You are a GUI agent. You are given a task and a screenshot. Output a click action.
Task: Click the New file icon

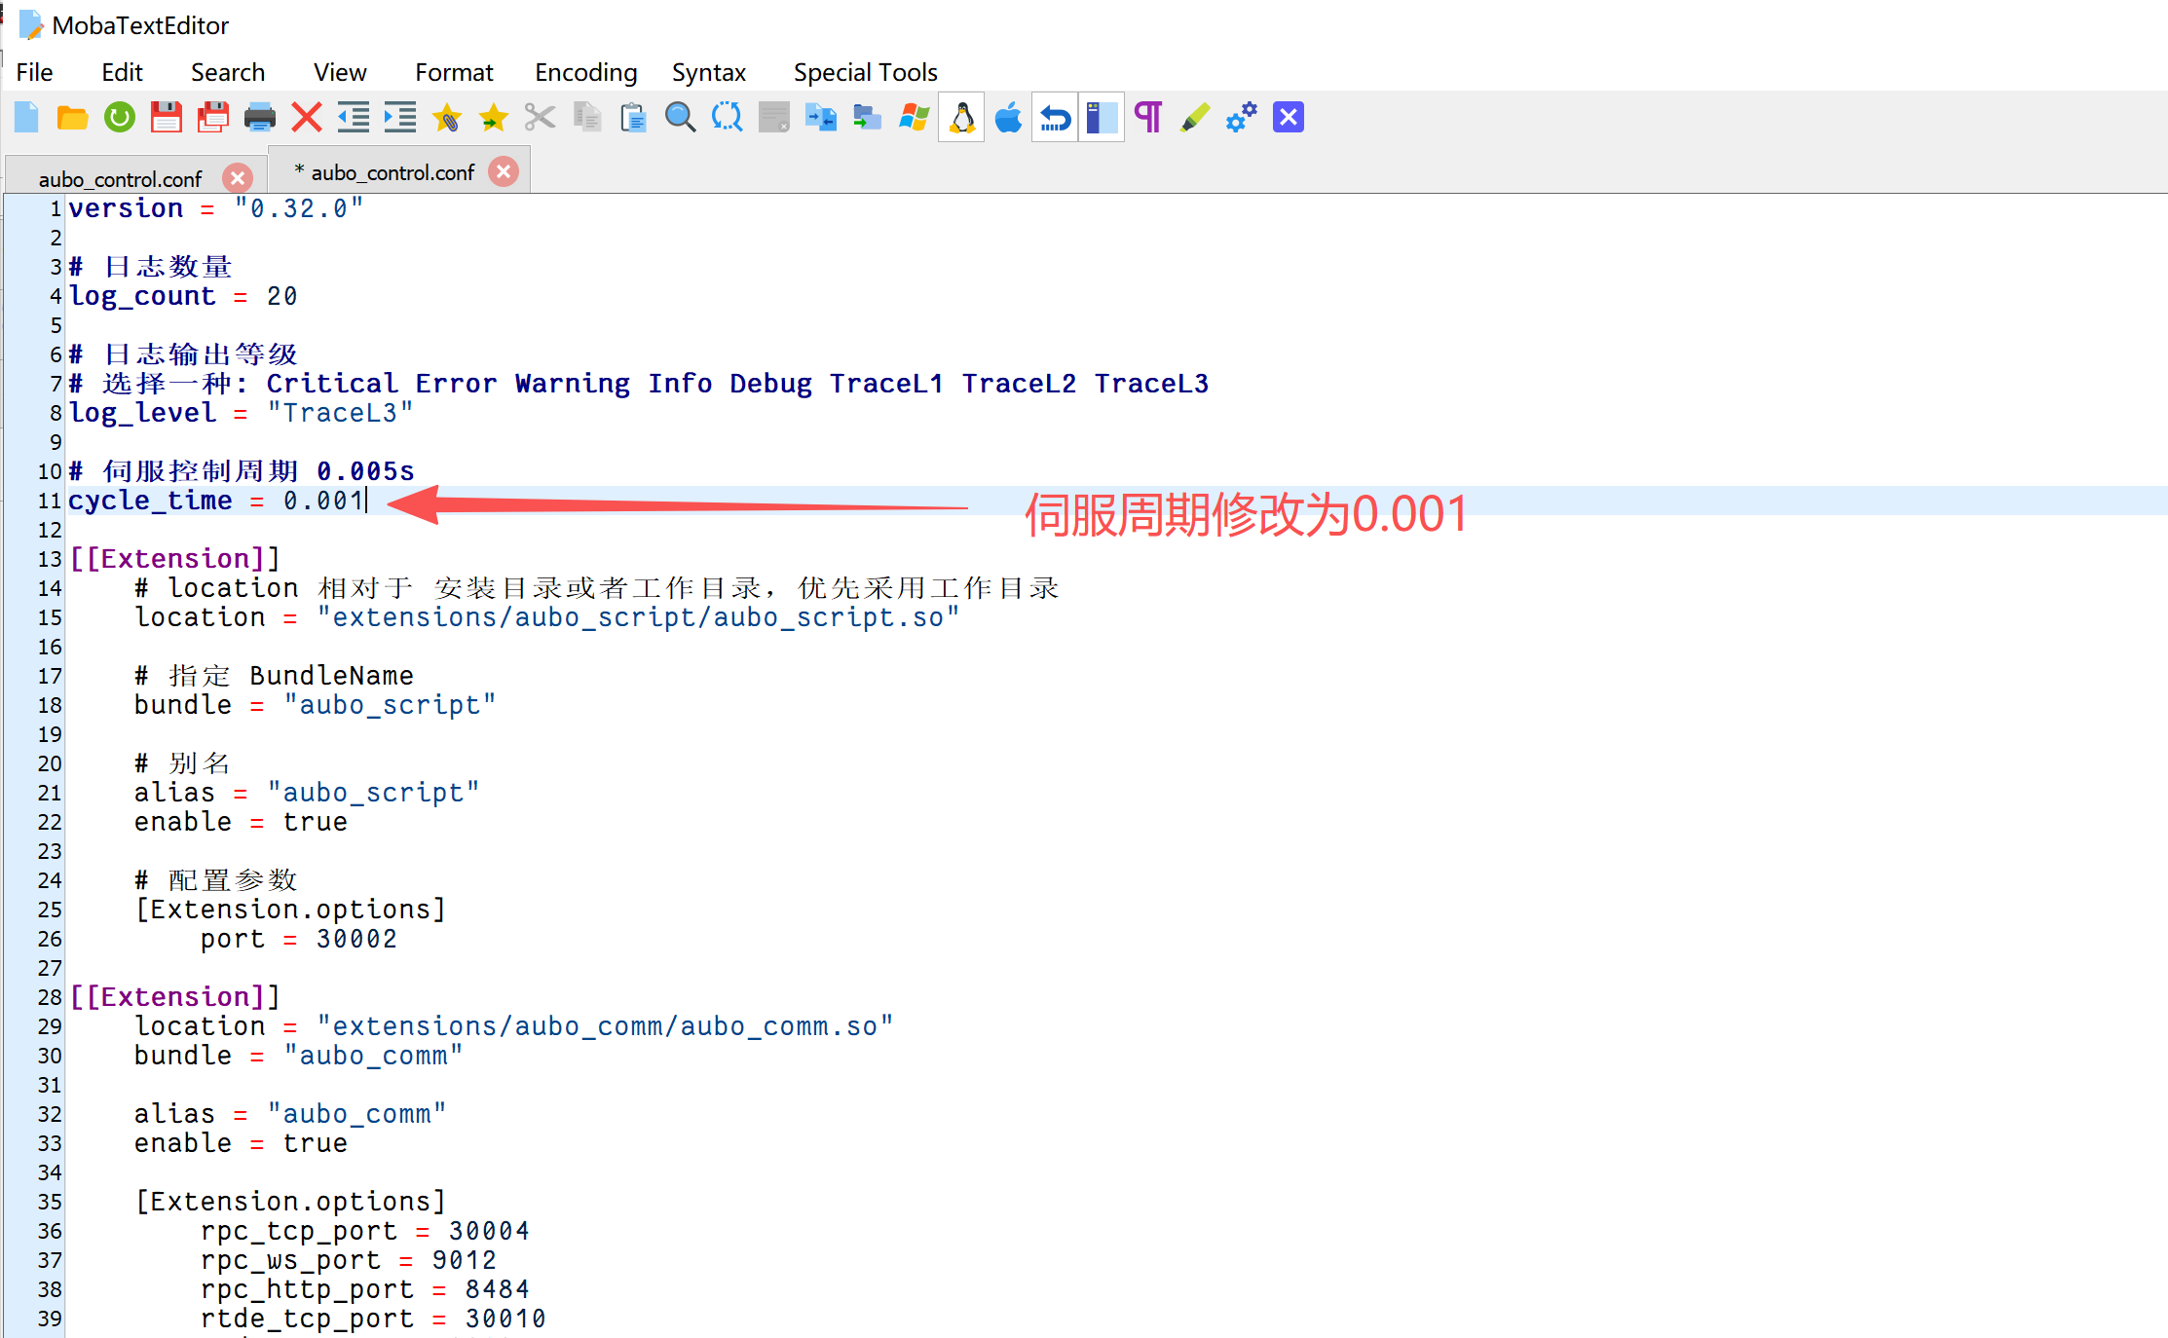(26, 118)
